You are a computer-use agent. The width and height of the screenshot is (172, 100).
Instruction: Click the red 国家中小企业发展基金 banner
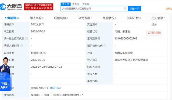[x=39, y=7]
